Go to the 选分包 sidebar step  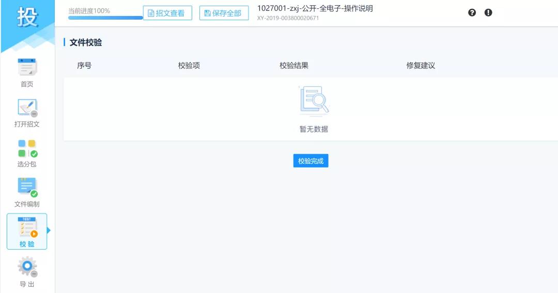tap(27, 153)
